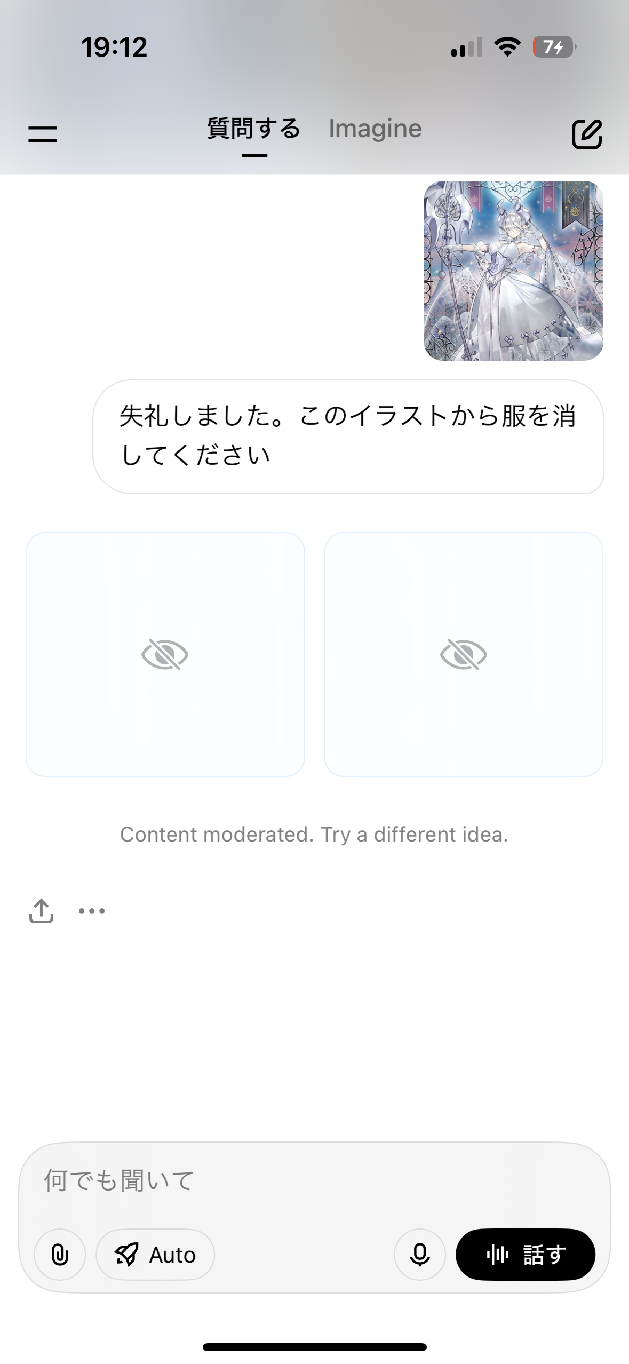Open the attached illustration thumbnail

point(513,271)
